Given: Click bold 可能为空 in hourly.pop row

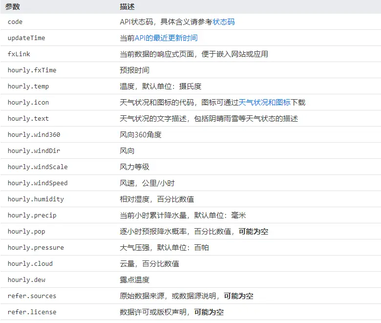Looking at the screenshot, I should [254, 231].
